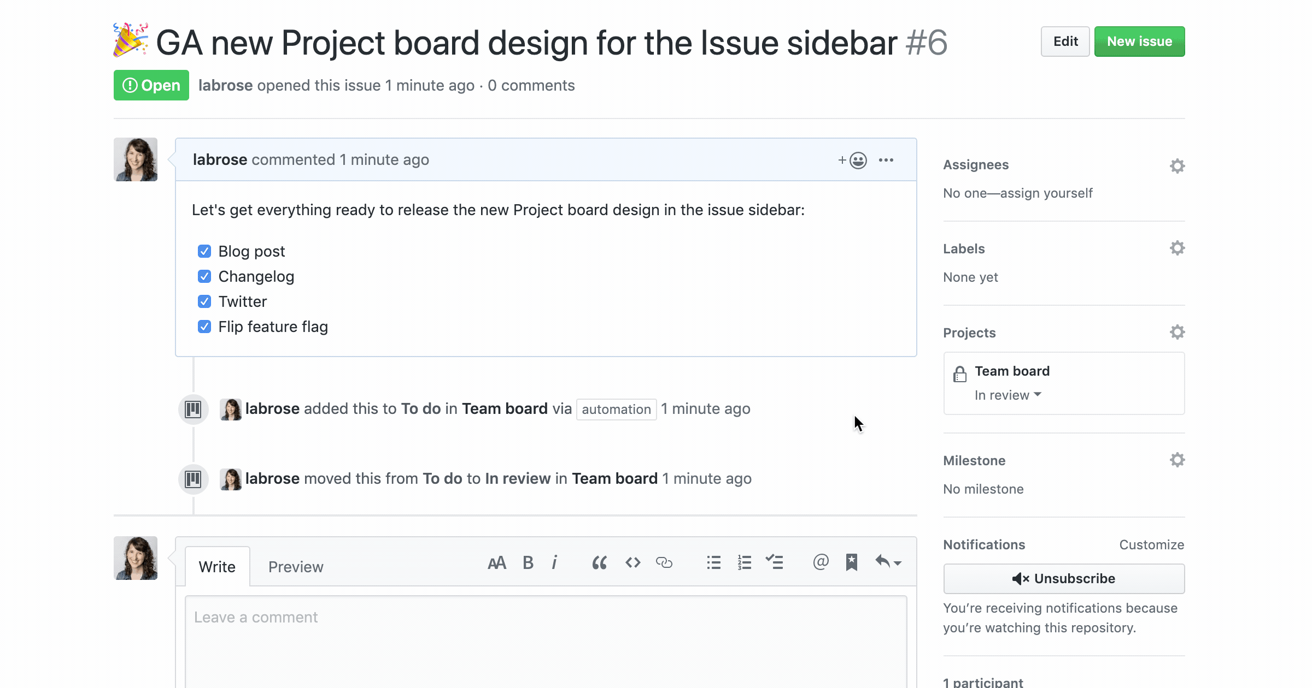Viewport: 1312px width, 688px height.
Task: Uncheck the Changelog task item
Action: [204, 276]
